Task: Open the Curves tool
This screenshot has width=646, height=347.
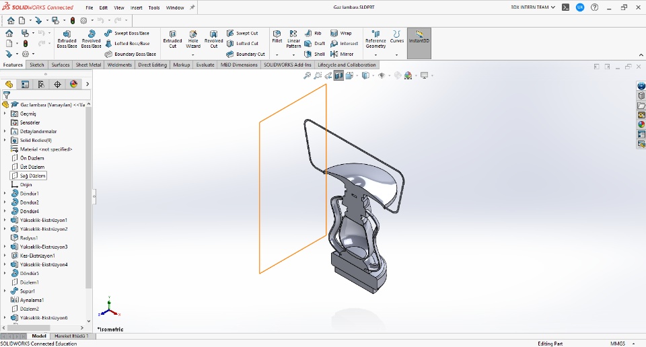Action: 397,36
